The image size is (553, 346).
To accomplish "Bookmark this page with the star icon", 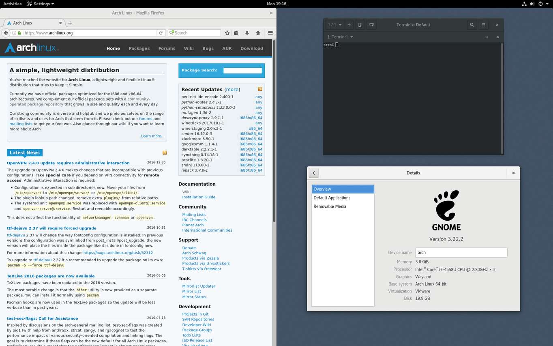I will pyautogui.click(x=227, y=33).
